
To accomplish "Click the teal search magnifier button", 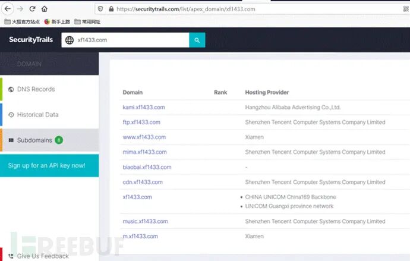I will tap(197, 40).
